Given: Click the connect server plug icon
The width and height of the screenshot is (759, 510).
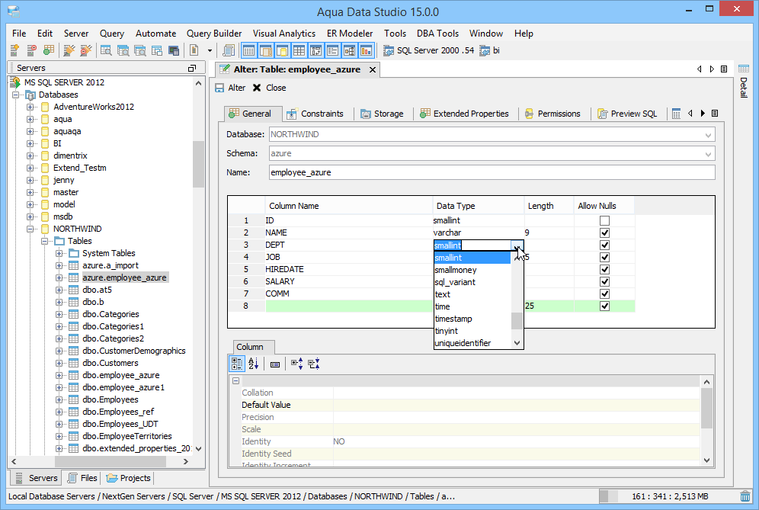Looking at the screenshot, I should click(x=69, y=50).
